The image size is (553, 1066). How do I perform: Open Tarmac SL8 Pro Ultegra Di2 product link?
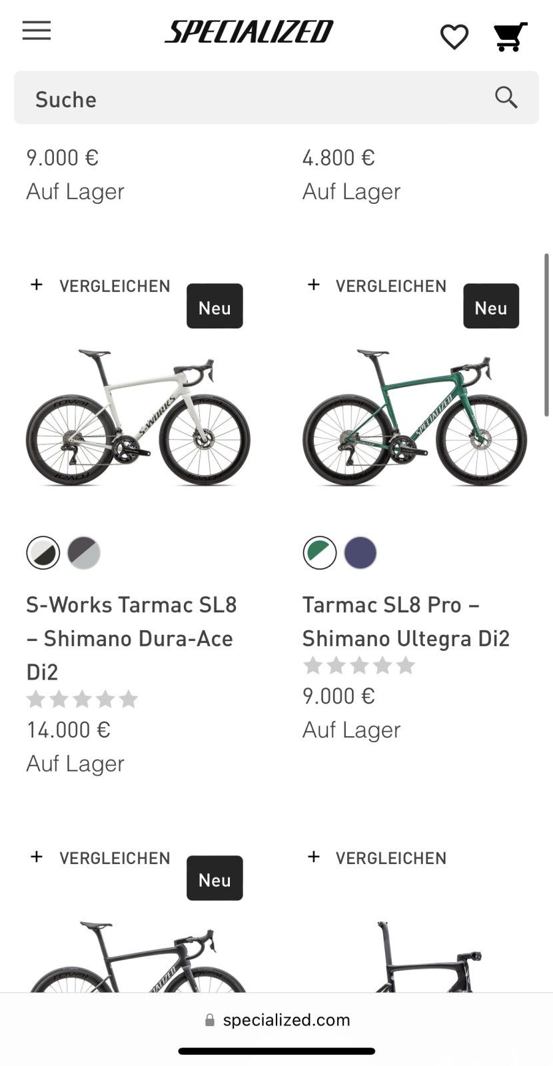point(406,621)
